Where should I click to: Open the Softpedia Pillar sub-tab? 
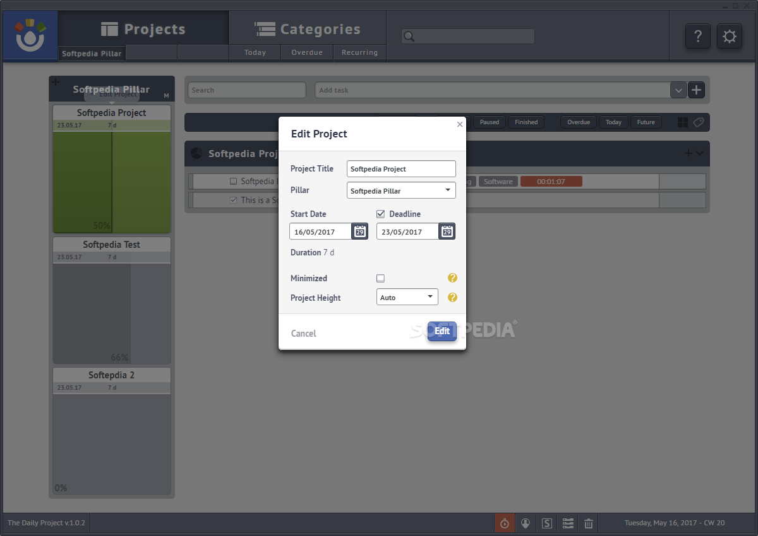[x=92, y=54]
